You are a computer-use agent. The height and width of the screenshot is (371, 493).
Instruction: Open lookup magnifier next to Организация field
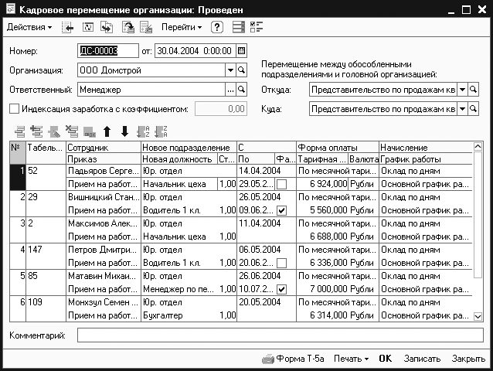point(241,70)
